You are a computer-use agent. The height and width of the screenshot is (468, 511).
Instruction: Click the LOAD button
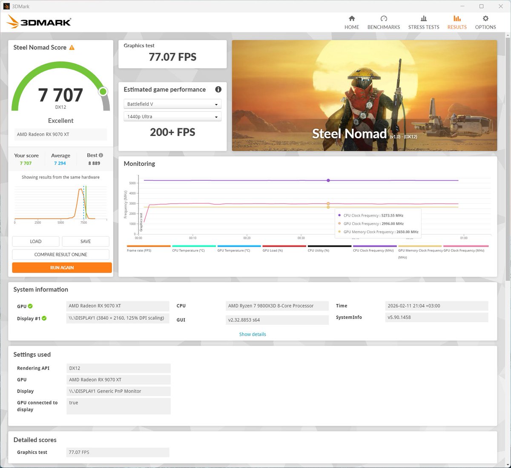point(36,241)
